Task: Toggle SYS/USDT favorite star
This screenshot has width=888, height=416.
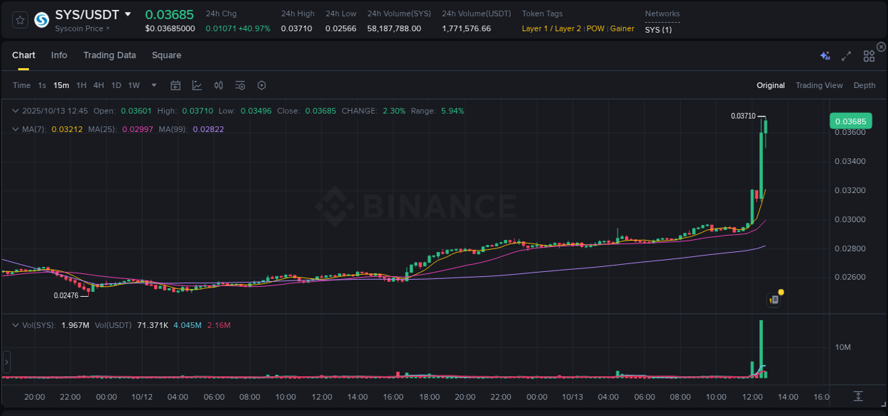Action: tap(19, 20)
